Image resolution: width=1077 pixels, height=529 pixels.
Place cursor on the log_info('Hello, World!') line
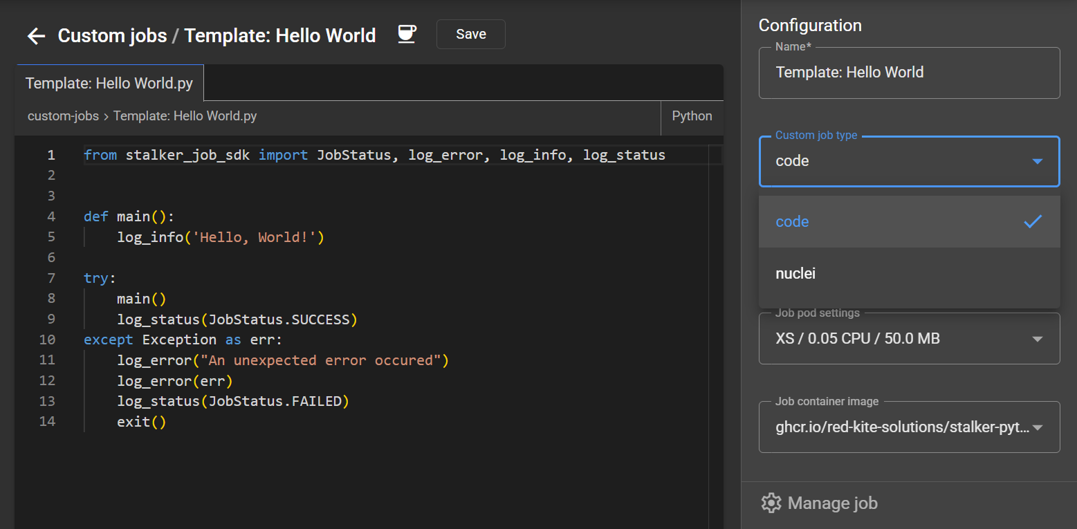[x=221, y=238]
